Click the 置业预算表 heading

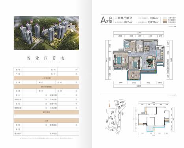click(x=46, y=58)
